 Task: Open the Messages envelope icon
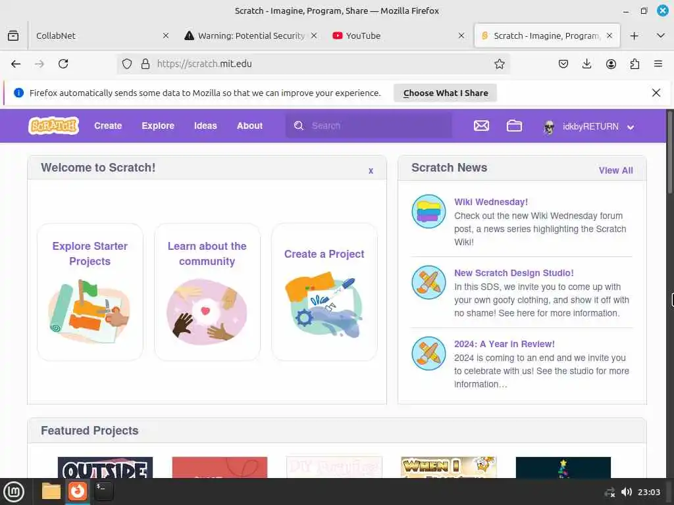(x=481, y=126)
